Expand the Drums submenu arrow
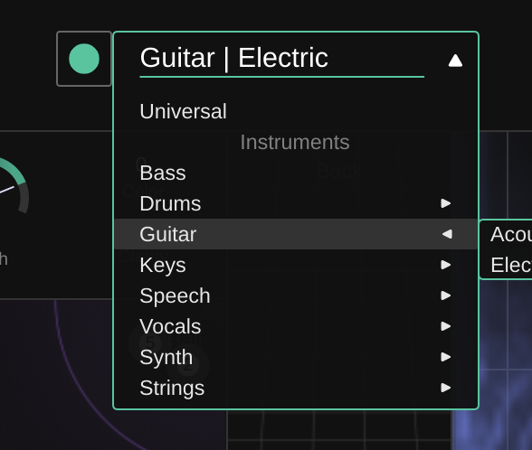 tap(446, 203)
